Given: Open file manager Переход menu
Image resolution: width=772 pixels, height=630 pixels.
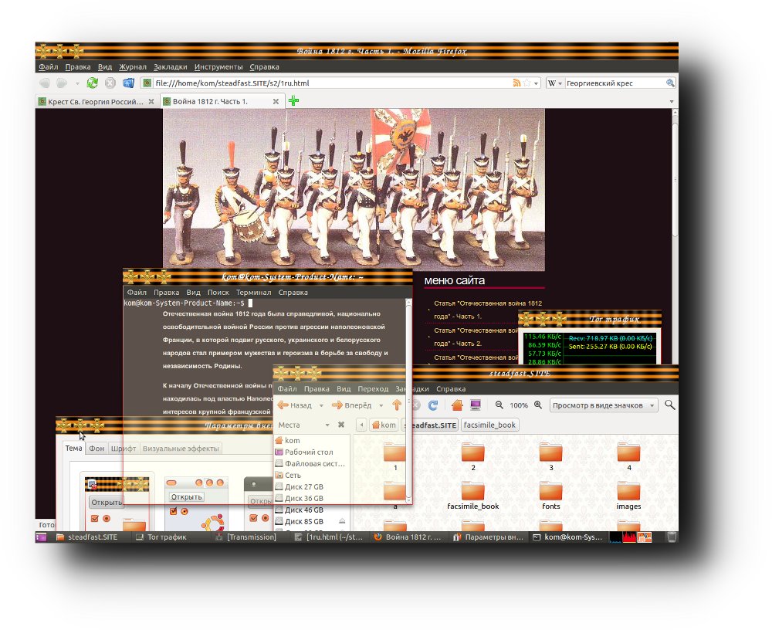Looking at the screenshot, I should pos(373,388).
